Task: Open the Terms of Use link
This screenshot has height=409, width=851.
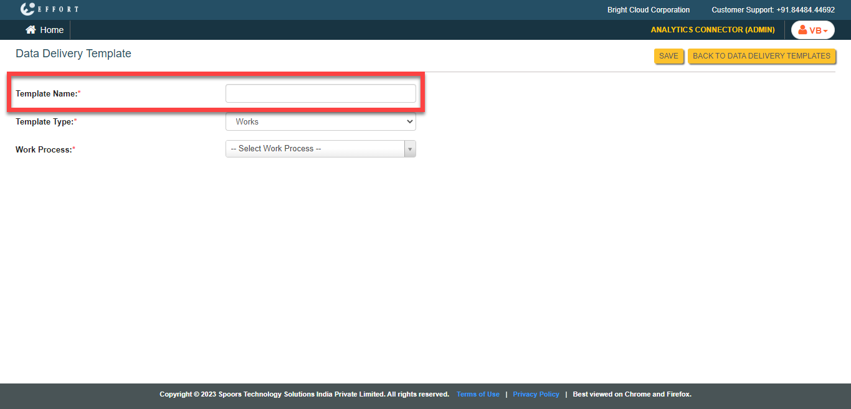Action: click(x=478, y=394)
